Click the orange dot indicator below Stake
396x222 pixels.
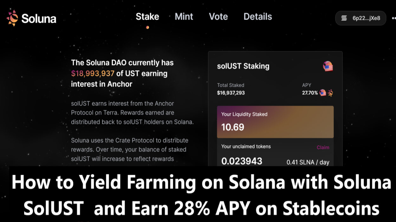coord(147,27)
